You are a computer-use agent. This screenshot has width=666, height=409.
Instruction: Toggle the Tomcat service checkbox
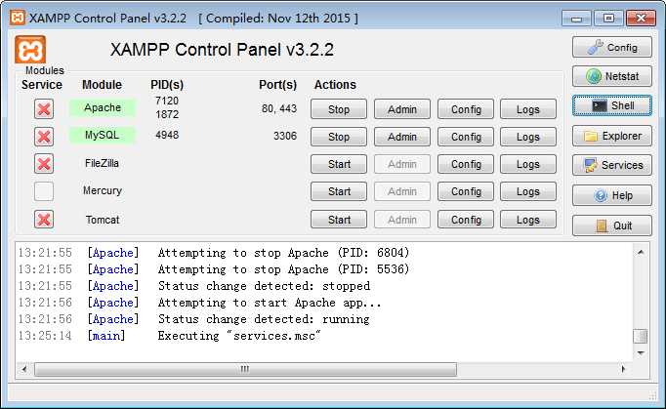click(44, 220)
